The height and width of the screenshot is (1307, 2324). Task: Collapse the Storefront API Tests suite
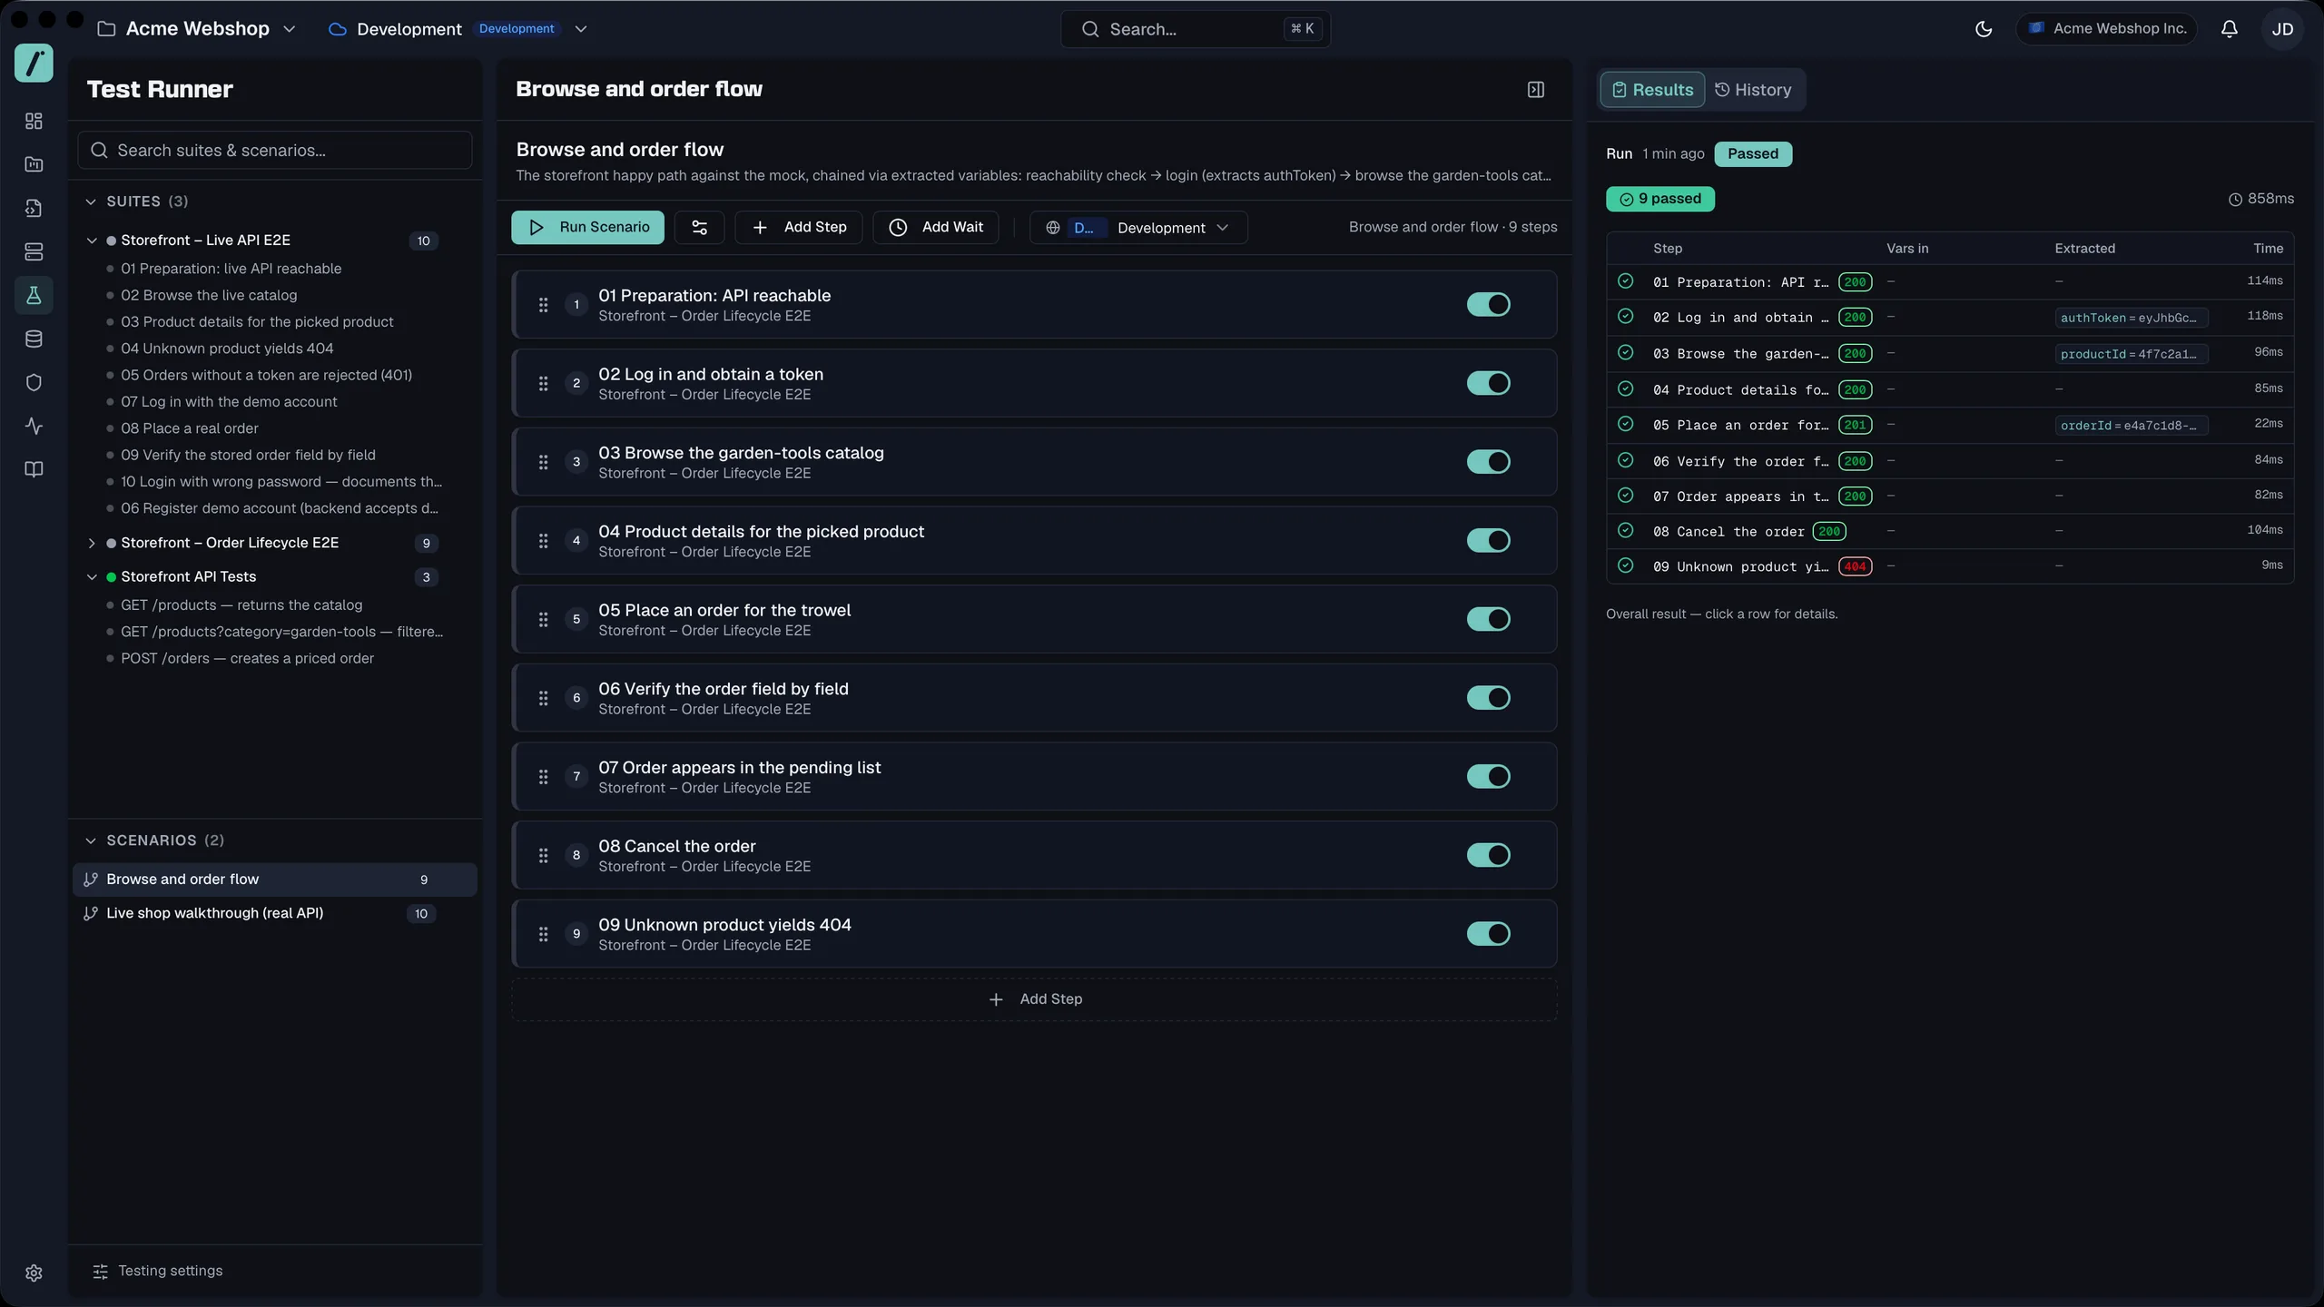click(x=92, y=577)
